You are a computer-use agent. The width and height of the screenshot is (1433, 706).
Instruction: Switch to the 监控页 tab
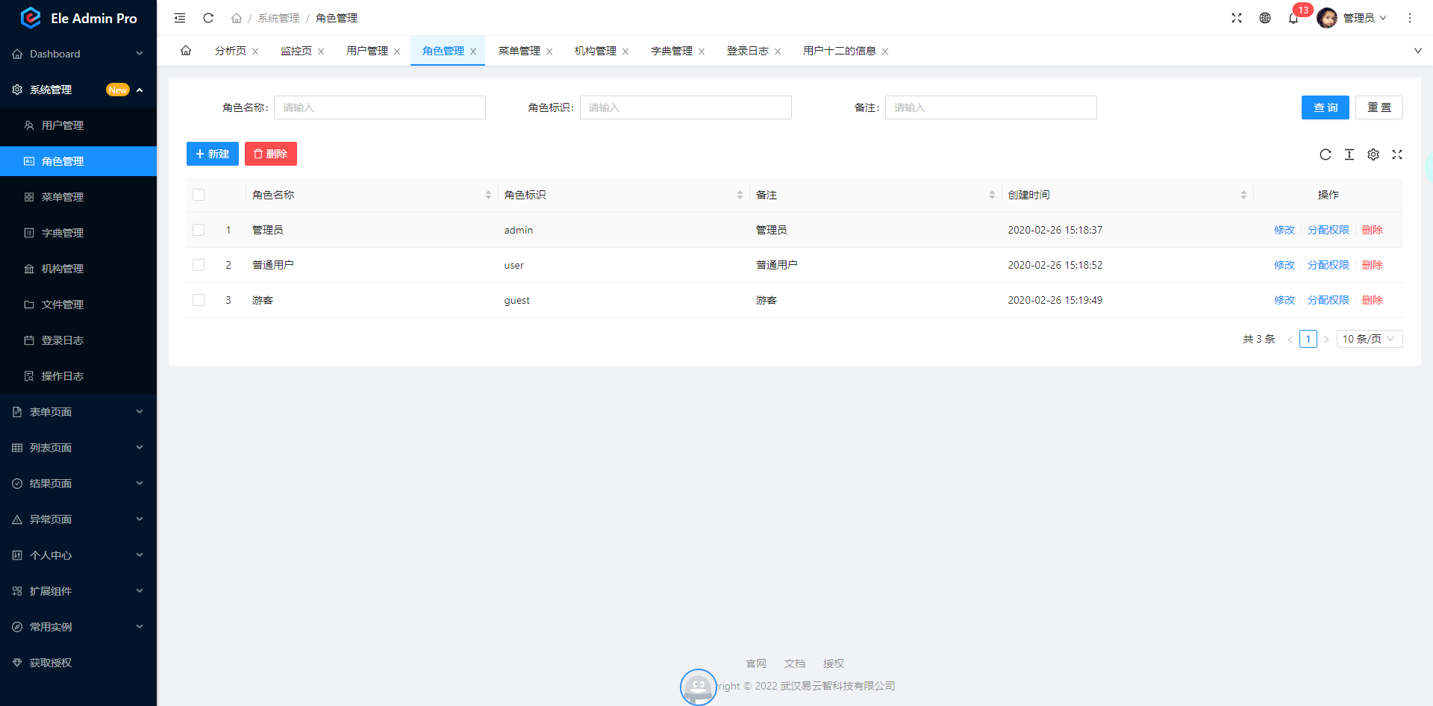pyautogui.click(x=296, y=51)
